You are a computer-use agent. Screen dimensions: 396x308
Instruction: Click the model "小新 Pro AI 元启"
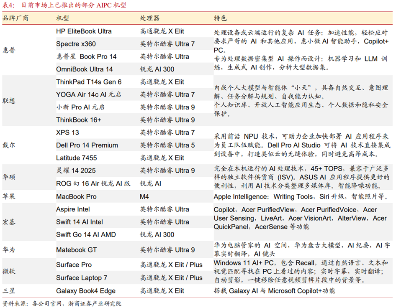[80, 107]
